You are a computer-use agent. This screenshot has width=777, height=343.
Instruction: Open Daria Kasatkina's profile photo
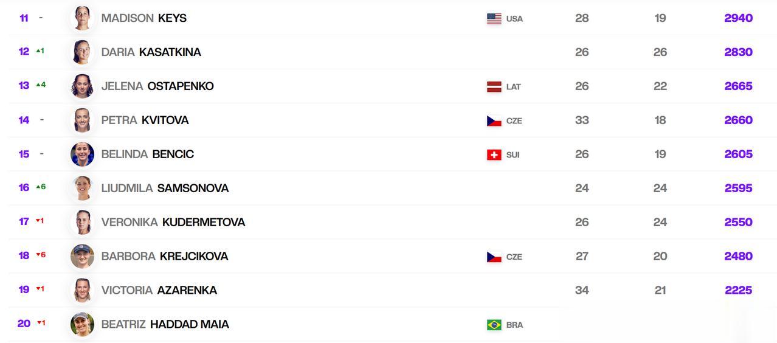tap(82, 52)
